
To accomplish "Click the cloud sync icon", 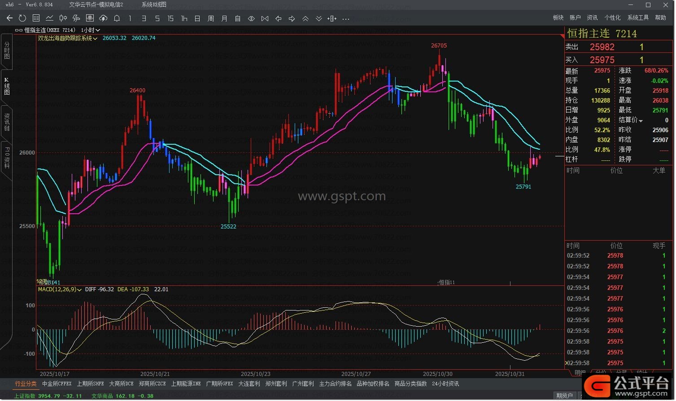I will [x=104, y=18].
